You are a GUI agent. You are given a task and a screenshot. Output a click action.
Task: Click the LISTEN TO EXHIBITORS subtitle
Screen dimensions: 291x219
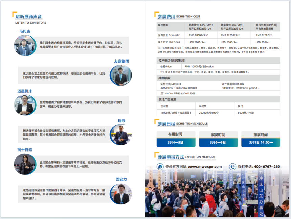click(x=30, y=23)
